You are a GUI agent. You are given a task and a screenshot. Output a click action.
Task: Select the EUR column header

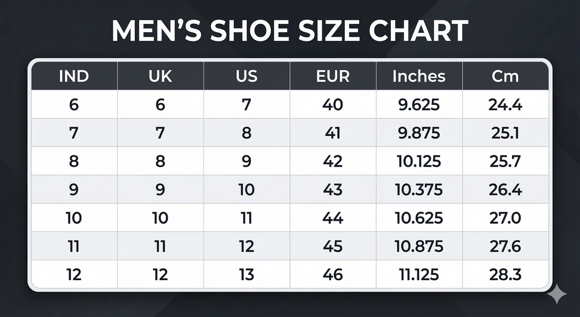point(333,77)
